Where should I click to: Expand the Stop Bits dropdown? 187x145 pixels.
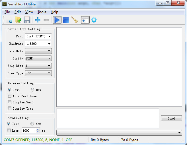tap(38, 66)
